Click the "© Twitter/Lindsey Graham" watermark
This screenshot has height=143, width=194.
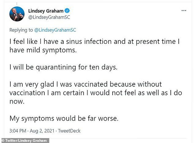point(24,141)
